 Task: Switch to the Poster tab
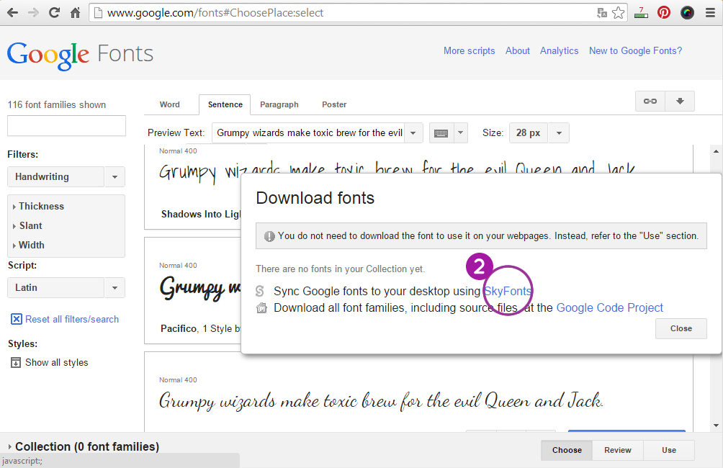[334, 105]
